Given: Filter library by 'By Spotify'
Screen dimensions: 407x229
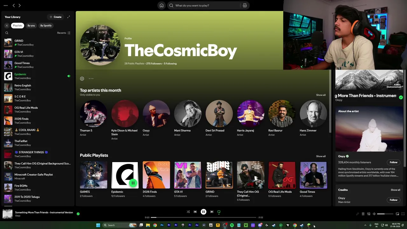Looking at the screenshot, I should [46, 25].
